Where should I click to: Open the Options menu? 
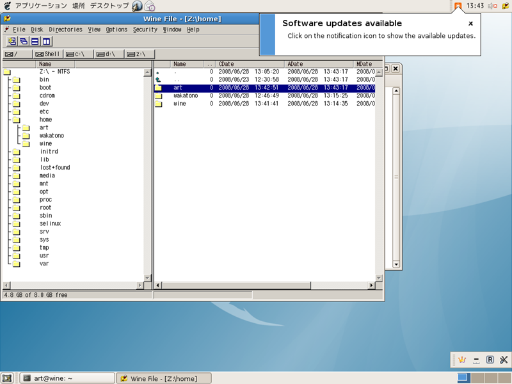click(116, 29)
